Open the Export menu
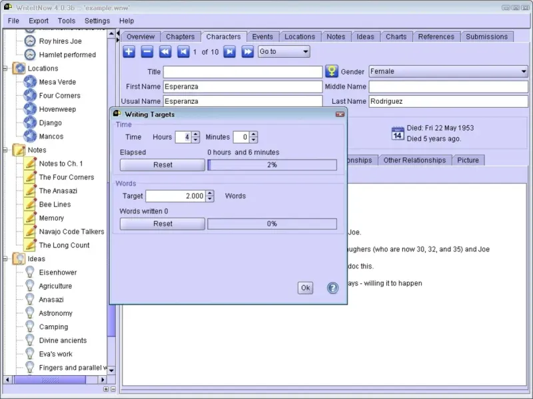This screenshot has height=399, width=533. 39,21
